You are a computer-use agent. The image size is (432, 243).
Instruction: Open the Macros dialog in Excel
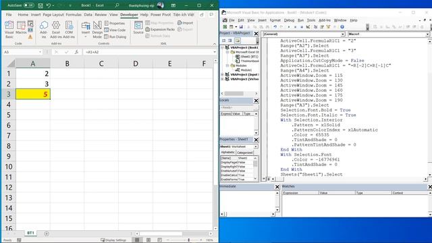(21, 28)
